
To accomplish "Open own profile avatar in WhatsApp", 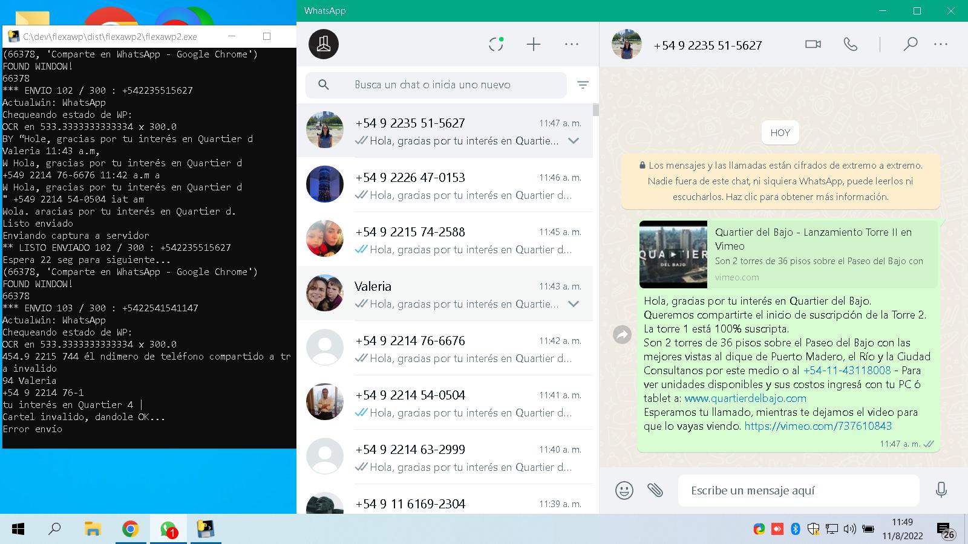I will click(x=324, y=44).
